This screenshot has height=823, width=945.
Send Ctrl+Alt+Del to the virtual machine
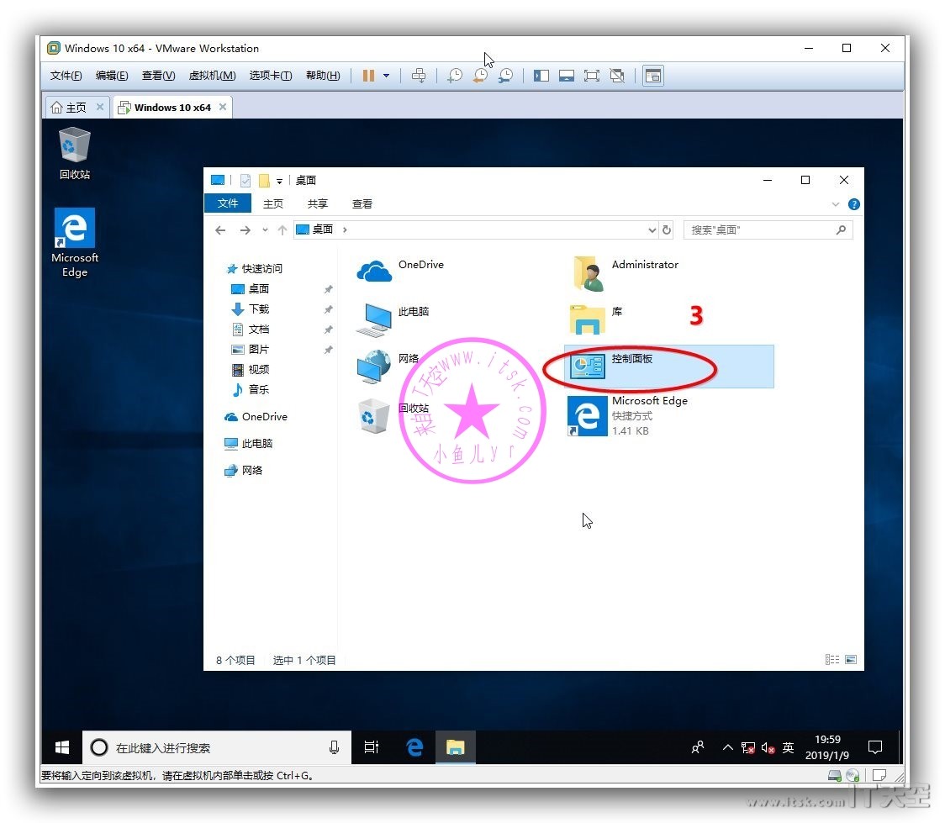[x=418, y=76]
